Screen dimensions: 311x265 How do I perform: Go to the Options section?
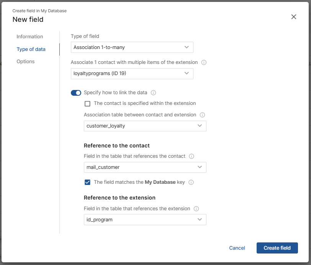coord(26,62)
